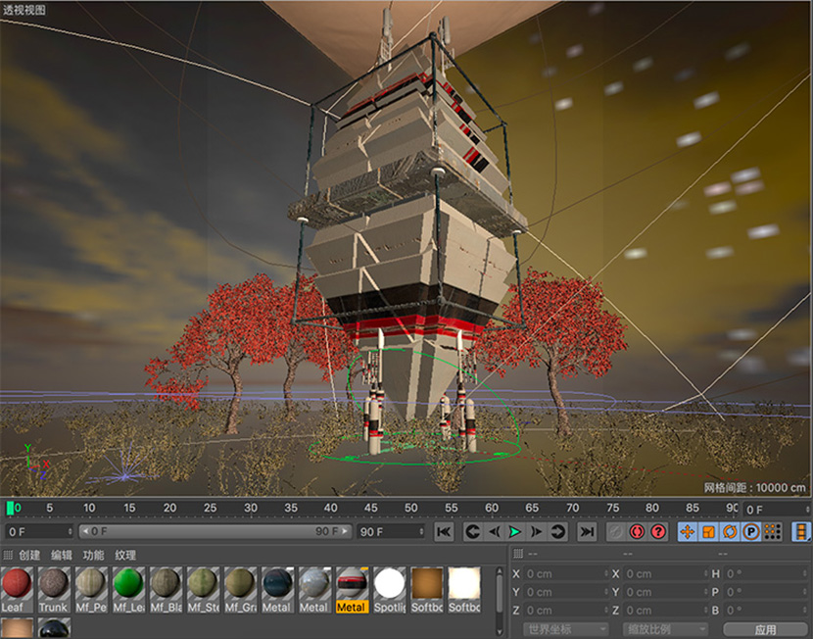Jump to the animation start
Image resolution: width=813 pixels, height=639 pixels.
(x=444, y=531)
